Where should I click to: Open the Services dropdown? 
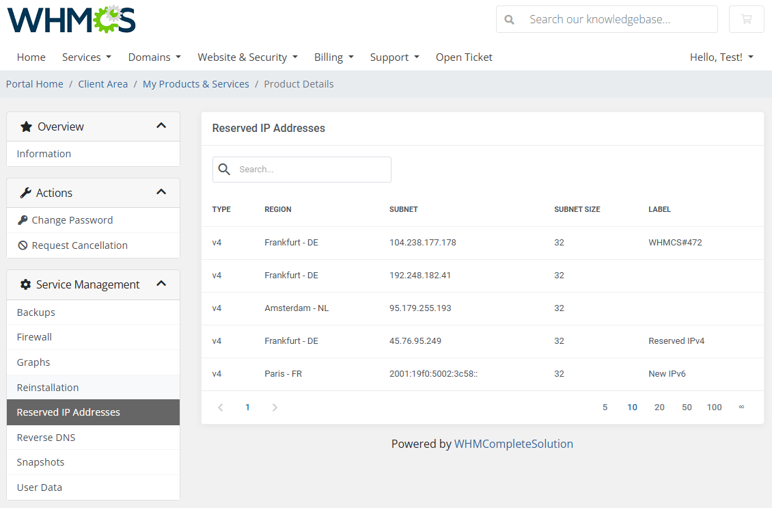coord(86,57)
